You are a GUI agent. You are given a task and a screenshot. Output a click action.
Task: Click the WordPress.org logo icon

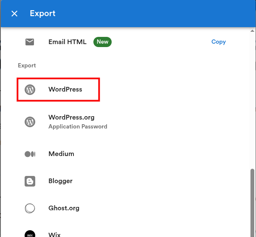[30, 122]
